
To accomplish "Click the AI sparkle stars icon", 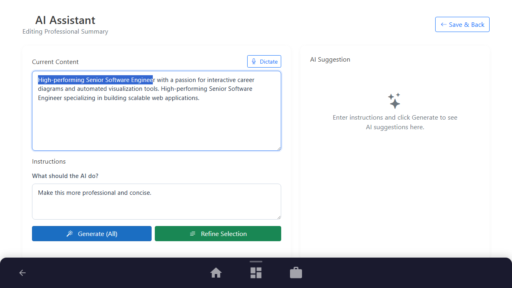I will coord(394,101).
